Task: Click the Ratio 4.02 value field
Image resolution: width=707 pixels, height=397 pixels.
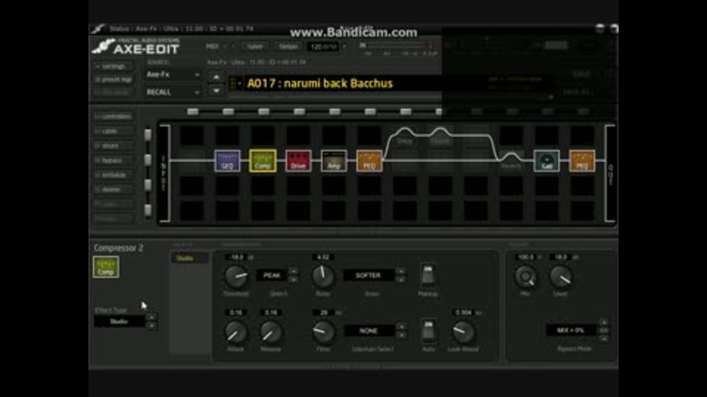Action: pyautogui.click(x=323, y=257)
